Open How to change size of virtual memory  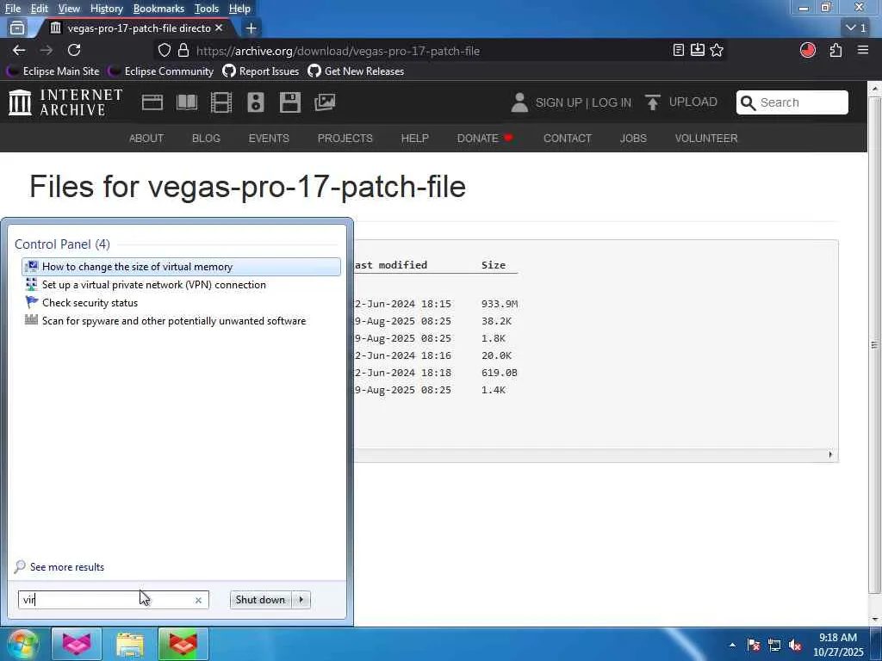pos(181,267)
